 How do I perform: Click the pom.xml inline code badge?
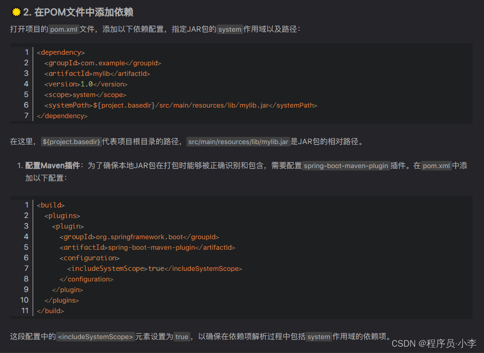63,29
